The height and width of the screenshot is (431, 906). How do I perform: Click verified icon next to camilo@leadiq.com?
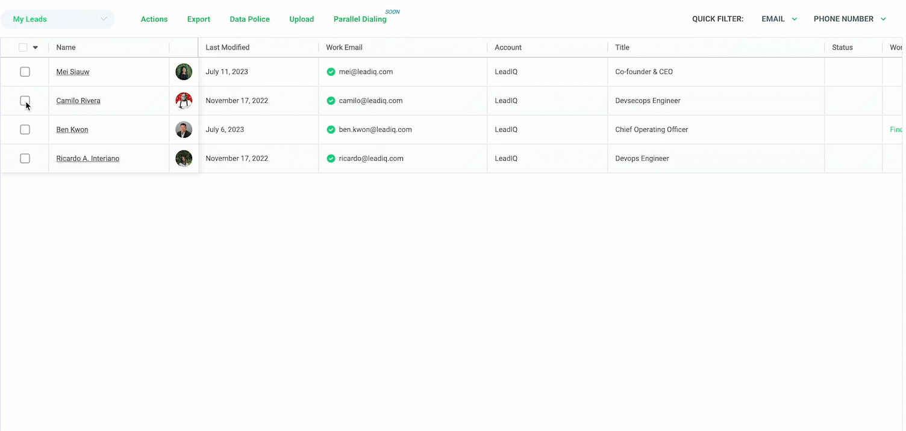tap(331, 101)
